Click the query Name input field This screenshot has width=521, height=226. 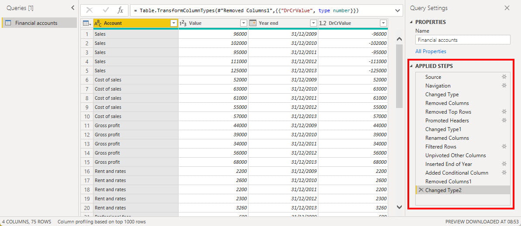coord(462,40)
